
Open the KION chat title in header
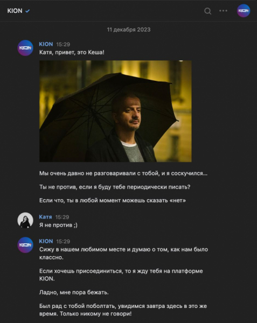pos(15,11)
